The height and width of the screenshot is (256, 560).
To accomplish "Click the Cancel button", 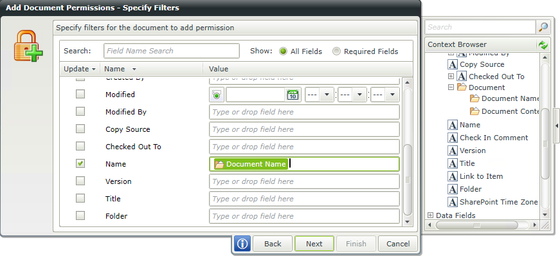I will (398, 244).
